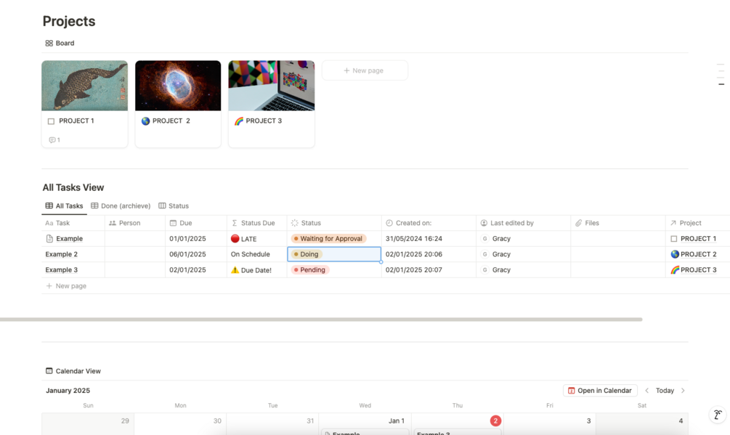Click the Today button in calendar

[665, 391]
